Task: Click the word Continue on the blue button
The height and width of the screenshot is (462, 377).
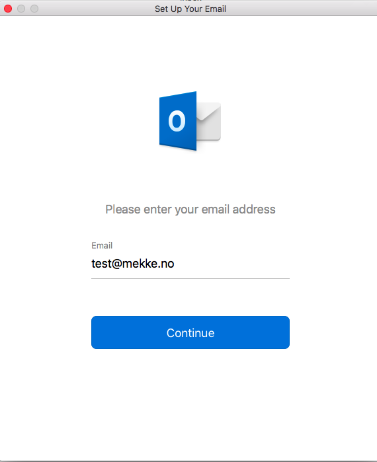Action: click(x=190, y=333)
